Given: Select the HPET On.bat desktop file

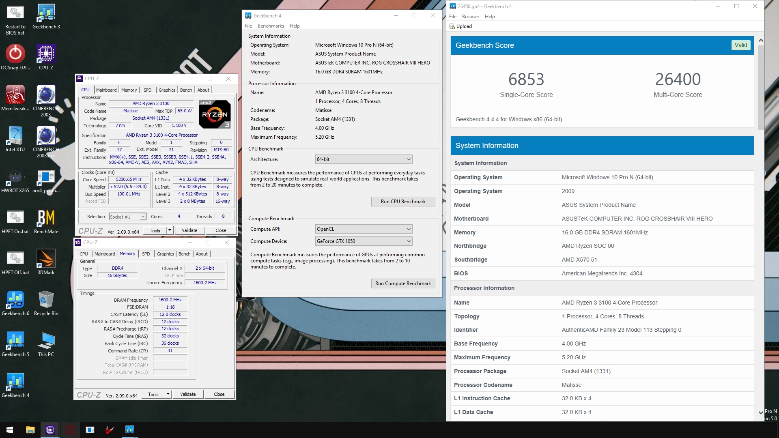Looking at the screenshot, I should click(15, 221).
